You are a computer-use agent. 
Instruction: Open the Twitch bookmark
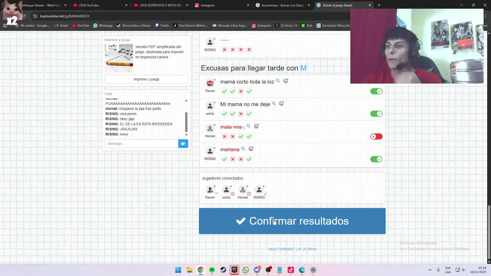pos(162,26)
